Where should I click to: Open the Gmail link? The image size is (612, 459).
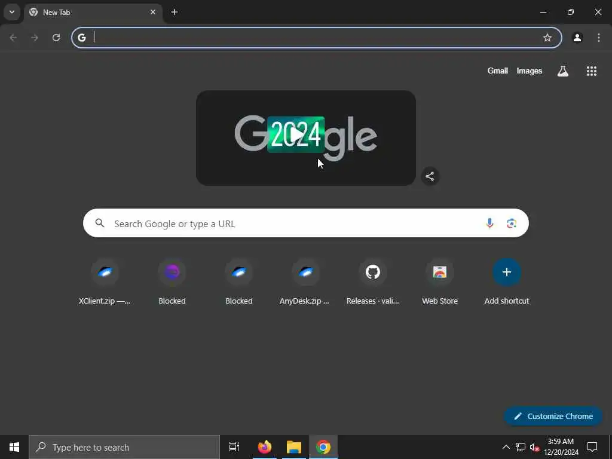(498, 71)
